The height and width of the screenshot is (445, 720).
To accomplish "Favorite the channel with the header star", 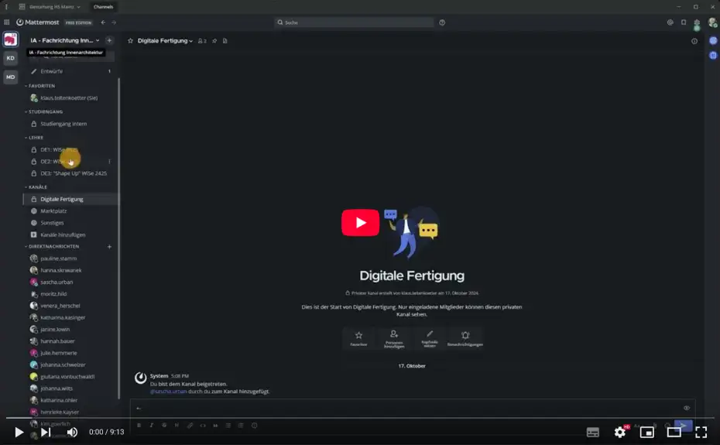I will click(x=130, y=41).
